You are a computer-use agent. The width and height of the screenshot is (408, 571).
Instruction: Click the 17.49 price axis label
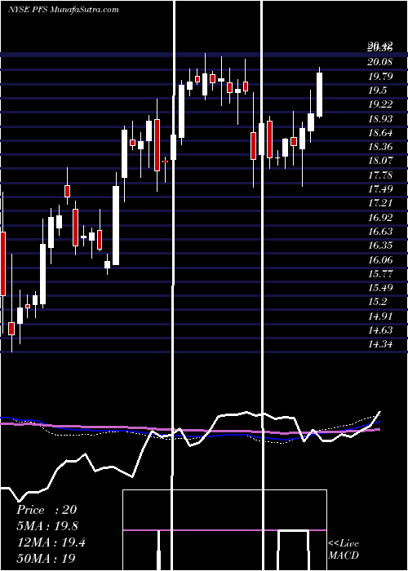(x=380, y=188)
